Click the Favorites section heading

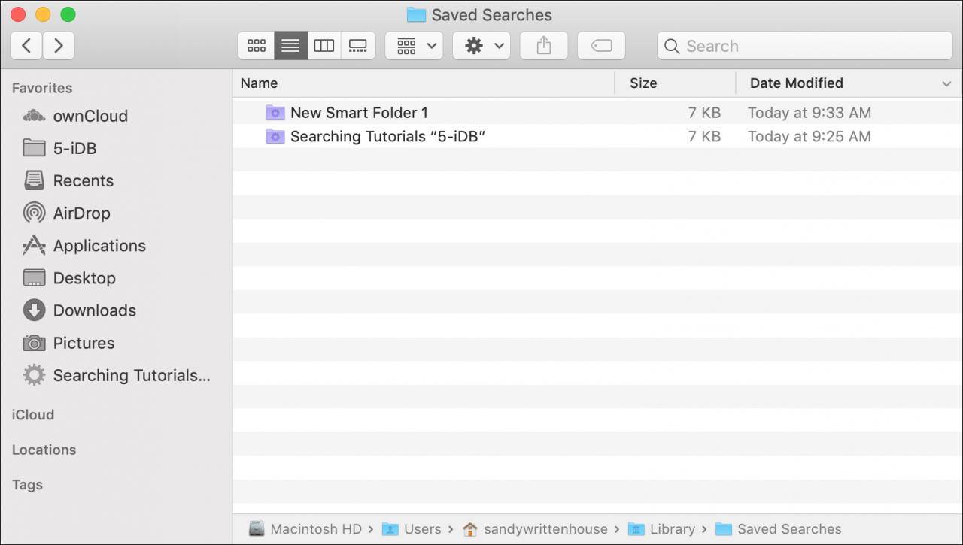42,88
